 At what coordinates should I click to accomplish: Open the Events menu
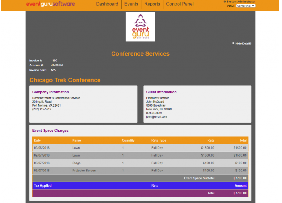131,4
